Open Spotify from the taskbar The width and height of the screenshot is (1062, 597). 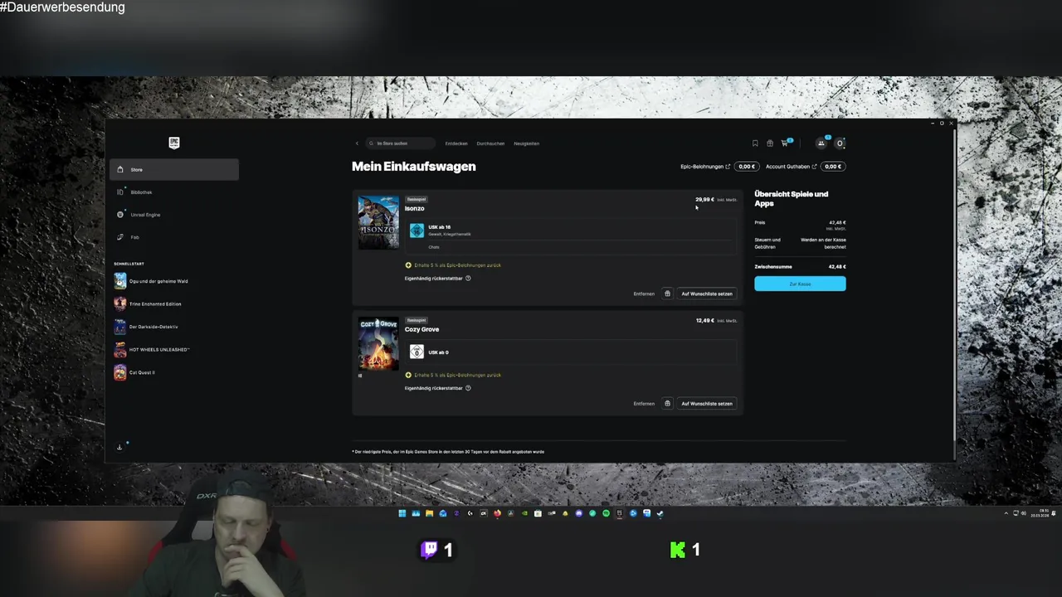click(x=607, y=513)
